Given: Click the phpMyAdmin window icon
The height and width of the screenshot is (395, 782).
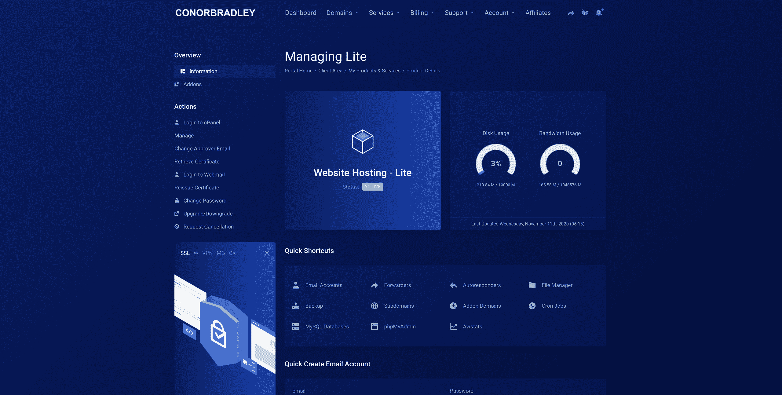Looking at the screenshot, I should pyautogui.click(x=375, y=327).
